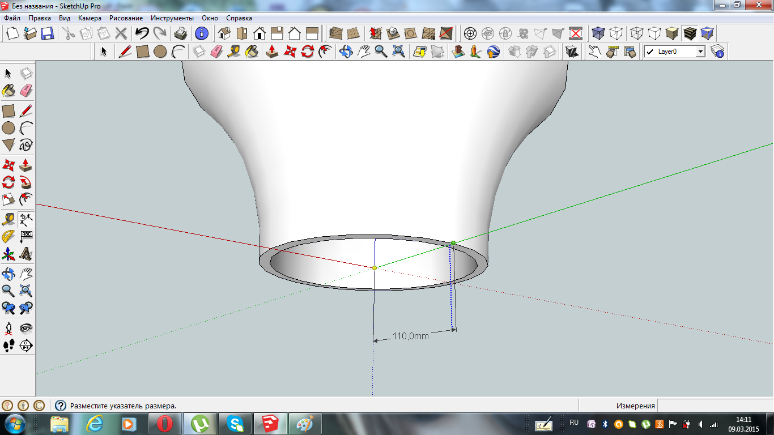The image size is (774, 435).
Task: Choose the Axes tool
Action: coord(8,254)
